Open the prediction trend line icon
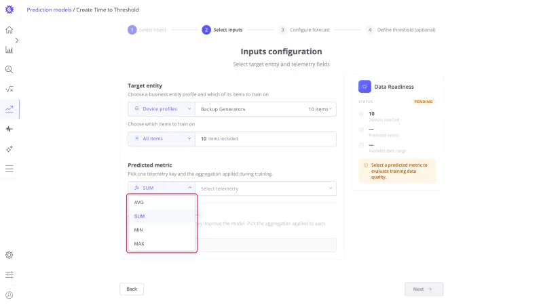 pos(10,109)
